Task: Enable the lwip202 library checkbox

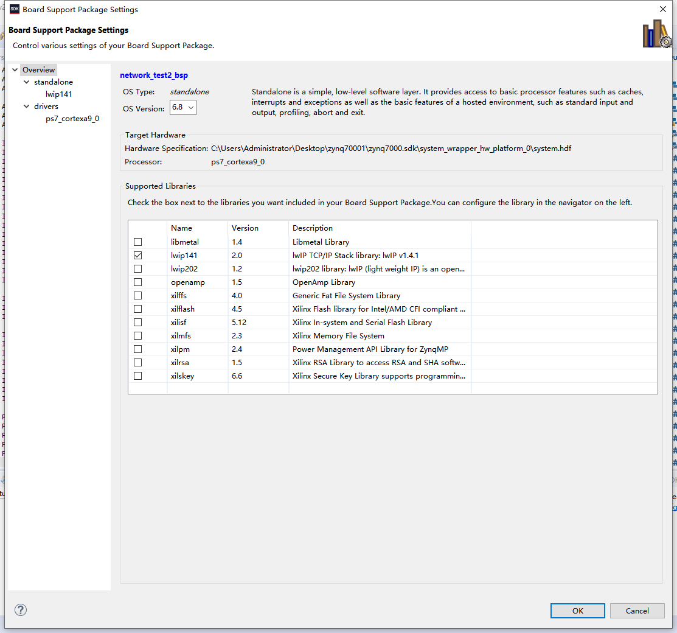Action: click(x=137, y=269)
